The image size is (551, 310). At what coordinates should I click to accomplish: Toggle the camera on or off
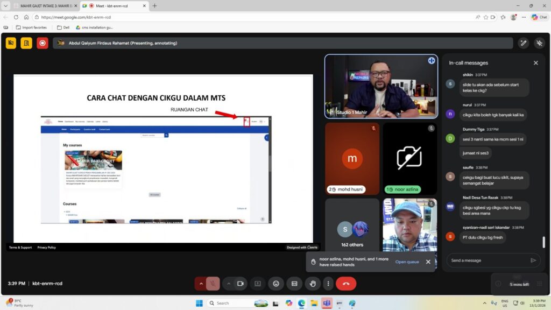click(241, 284)
